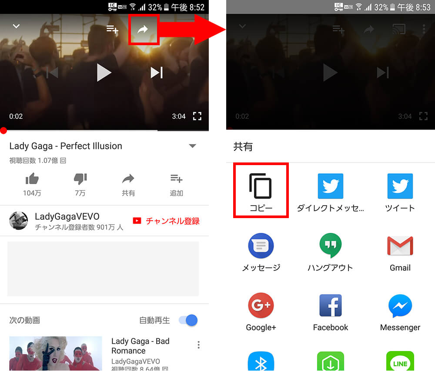Subscribe via チャンネル登録 button
Viewport: 435px width, 371px height.
[166, 221]
